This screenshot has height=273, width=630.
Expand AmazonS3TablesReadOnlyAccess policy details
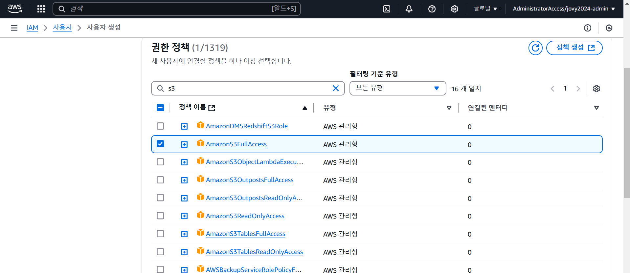click(x=184, y=252)
